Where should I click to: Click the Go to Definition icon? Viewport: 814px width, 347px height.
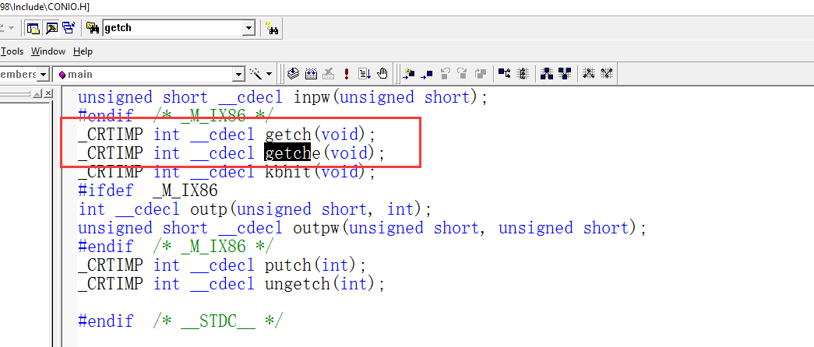coord(409,74)
